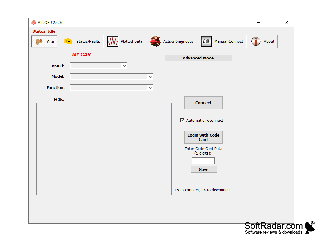Click the 'Automatic reconnect' label text
323x242 pixels.
click(x=205, y=121)
